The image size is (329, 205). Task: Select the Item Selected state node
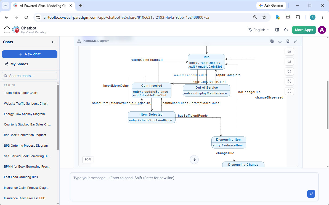click(x=152, y=117)
